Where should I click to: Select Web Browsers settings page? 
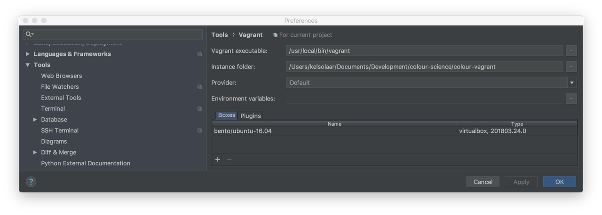point(62,76)
